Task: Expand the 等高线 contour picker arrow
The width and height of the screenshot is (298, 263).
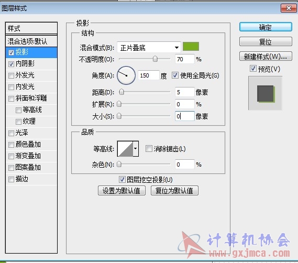Action: (136, 149)
